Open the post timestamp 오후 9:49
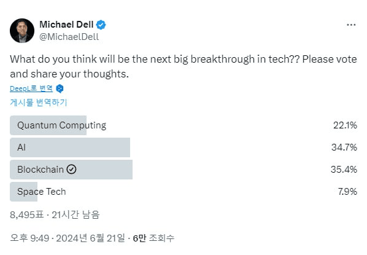Screen dimensions: 367x255 (x=29, y=238)
